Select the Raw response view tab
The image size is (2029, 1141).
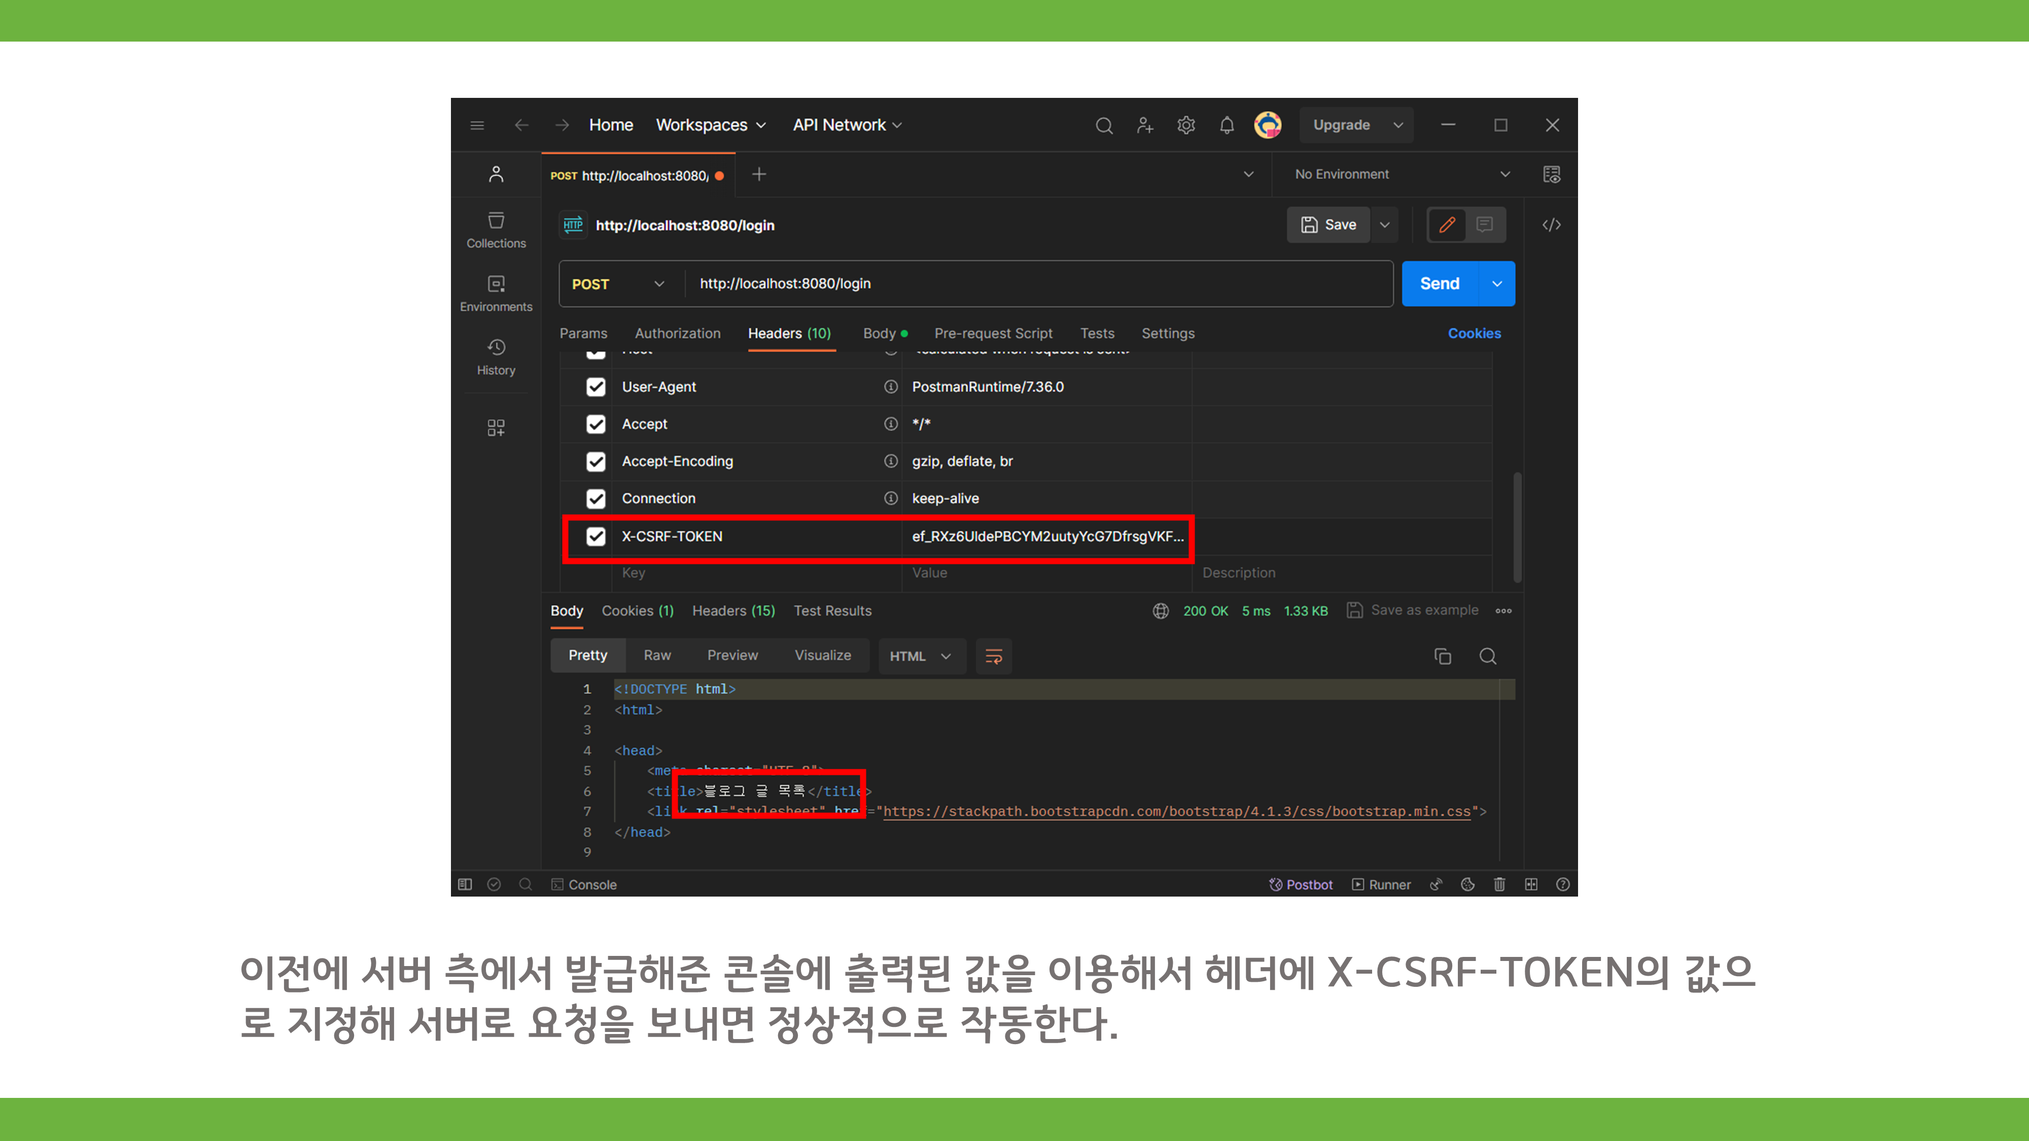657,655
